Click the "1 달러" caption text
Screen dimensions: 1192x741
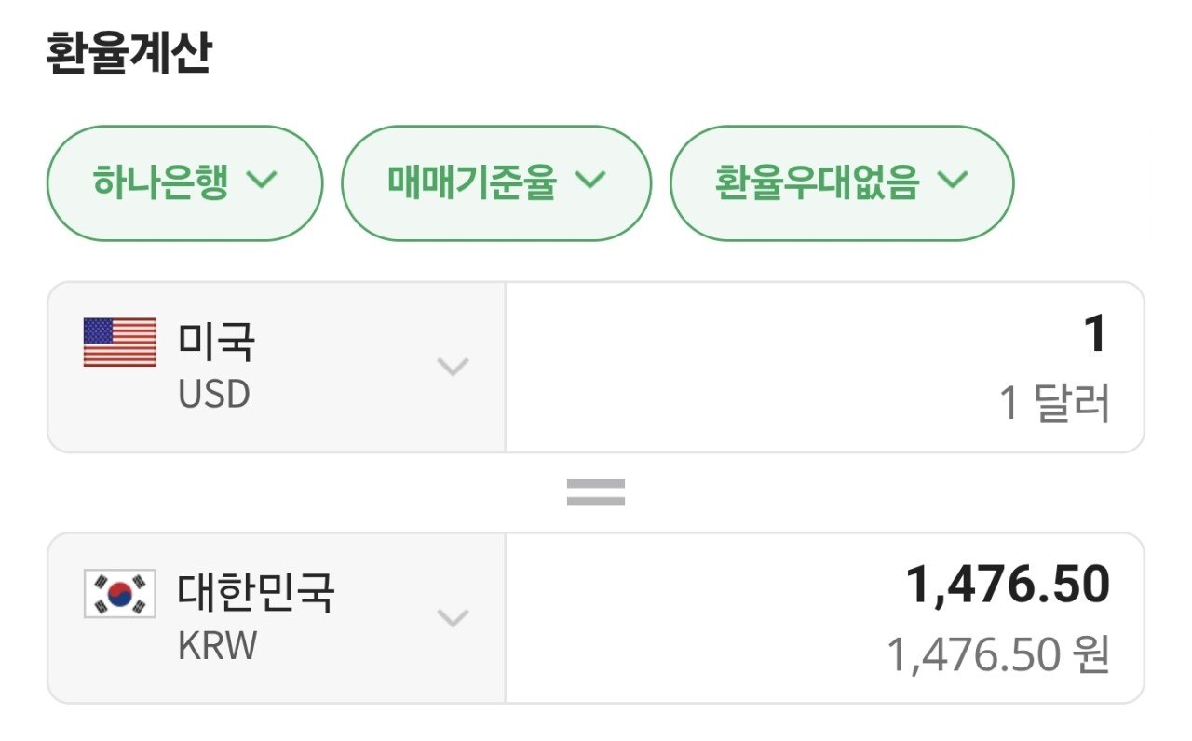1054,405
